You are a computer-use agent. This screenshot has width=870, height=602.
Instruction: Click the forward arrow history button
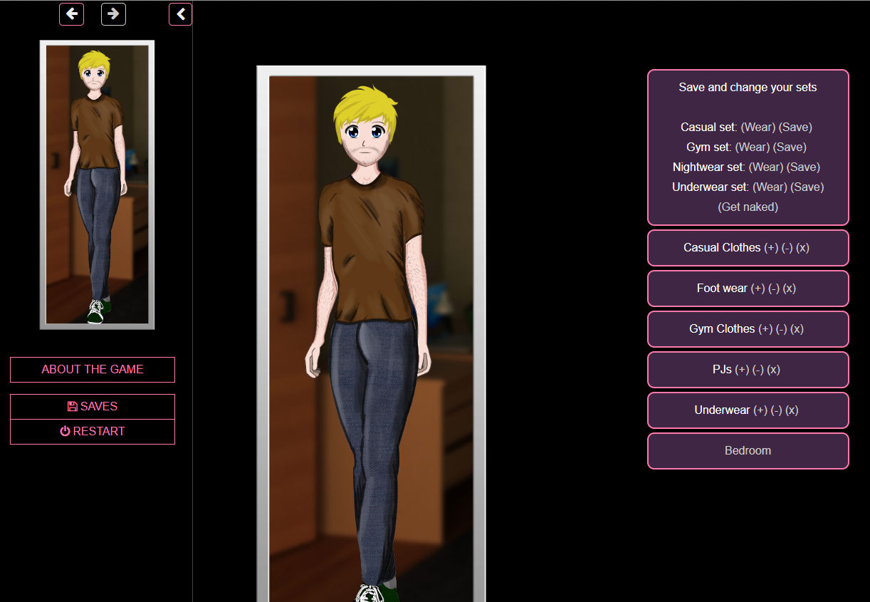[x=113, y=14]
